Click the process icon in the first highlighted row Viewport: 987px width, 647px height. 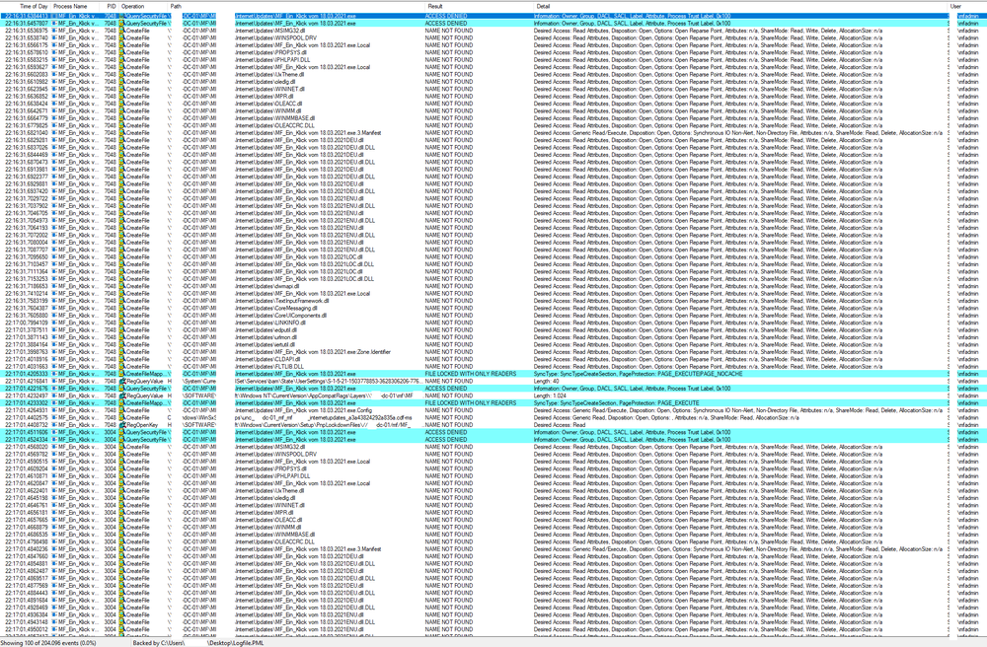coord(55,17)
